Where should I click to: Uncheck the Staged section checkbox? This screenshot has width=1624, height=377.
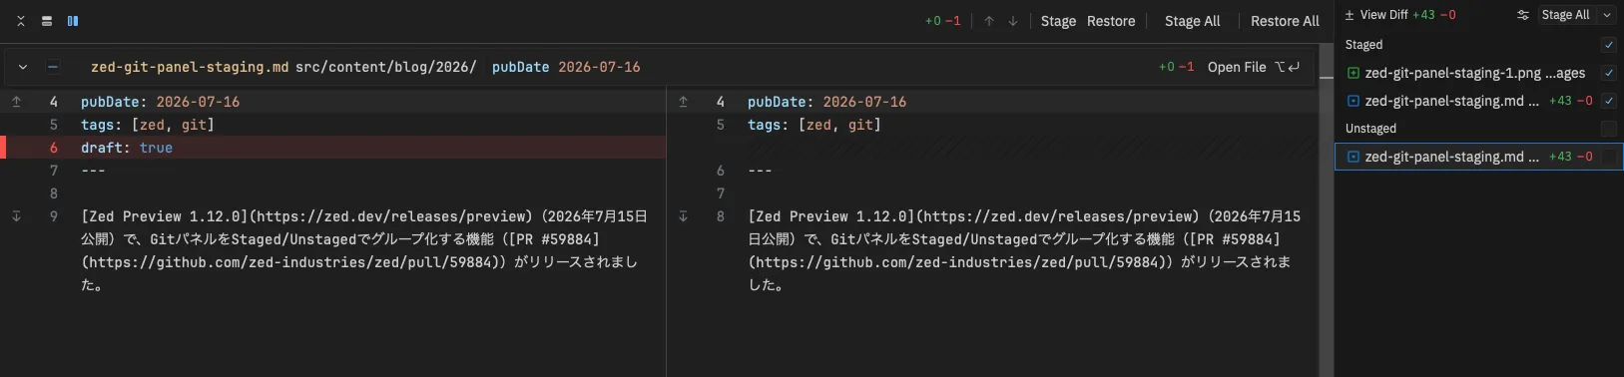tap(1608, 45)
